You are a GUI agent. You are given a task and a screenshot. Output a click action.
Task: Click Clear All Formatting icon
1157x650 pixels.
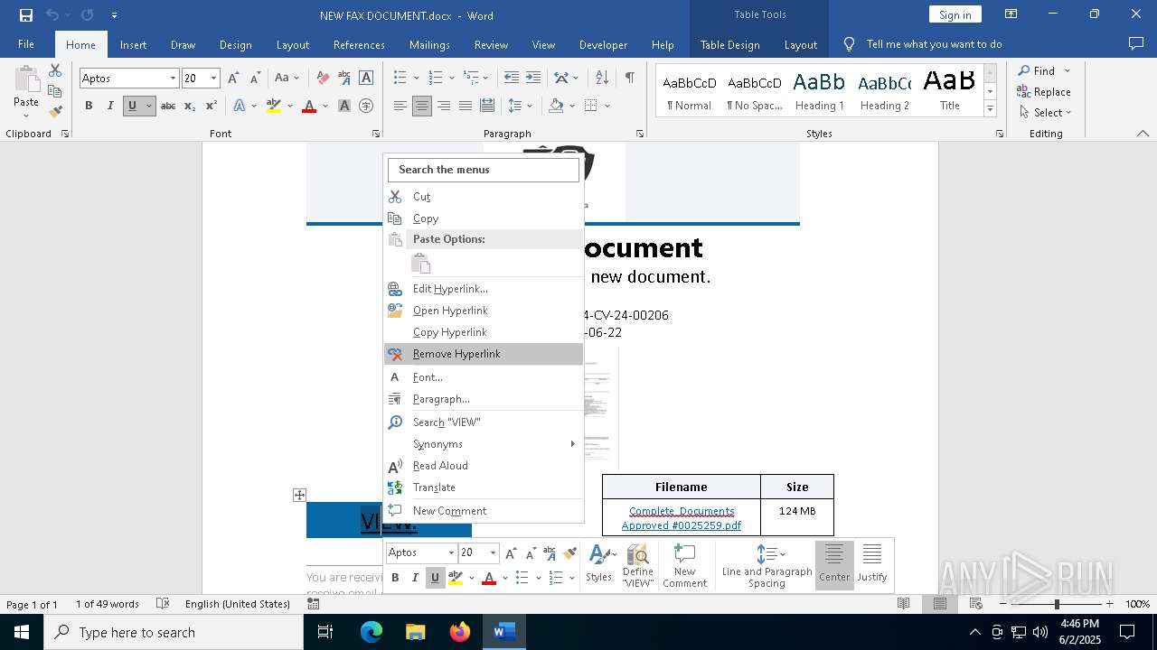pyautogui.click(x=323, y=79)
